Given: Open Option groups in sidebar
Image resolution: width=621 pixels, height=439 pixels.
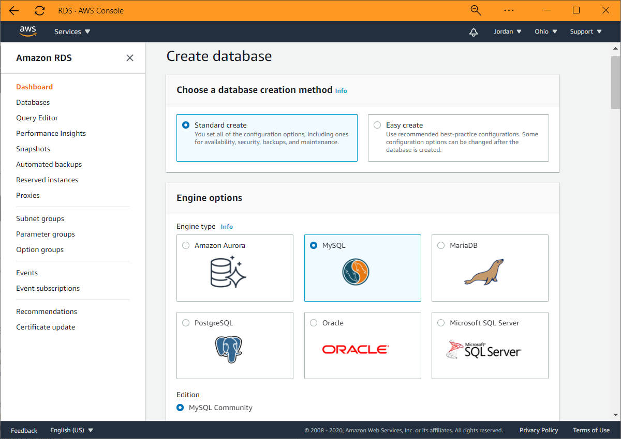Looking at the screenshot, I should coord(40,249).
